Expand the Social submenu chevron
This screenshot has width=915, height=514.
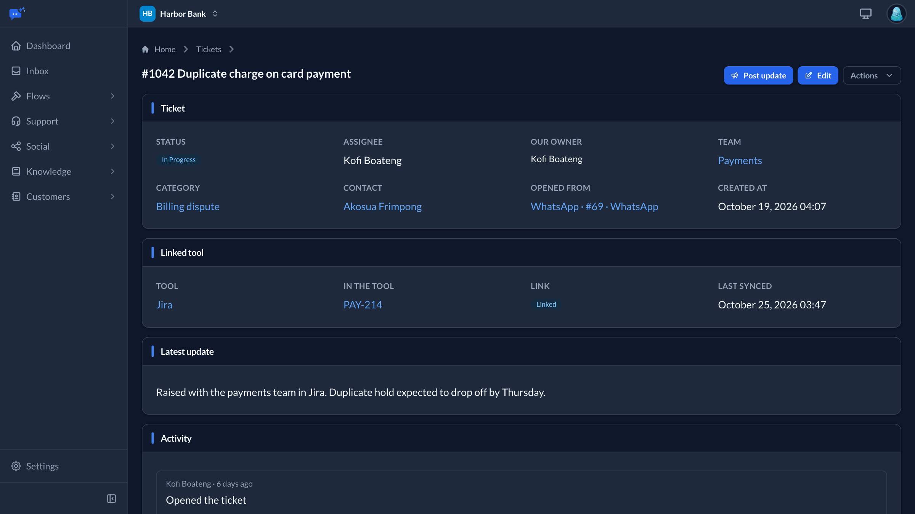pyautogui.click(x=112, y=146)
